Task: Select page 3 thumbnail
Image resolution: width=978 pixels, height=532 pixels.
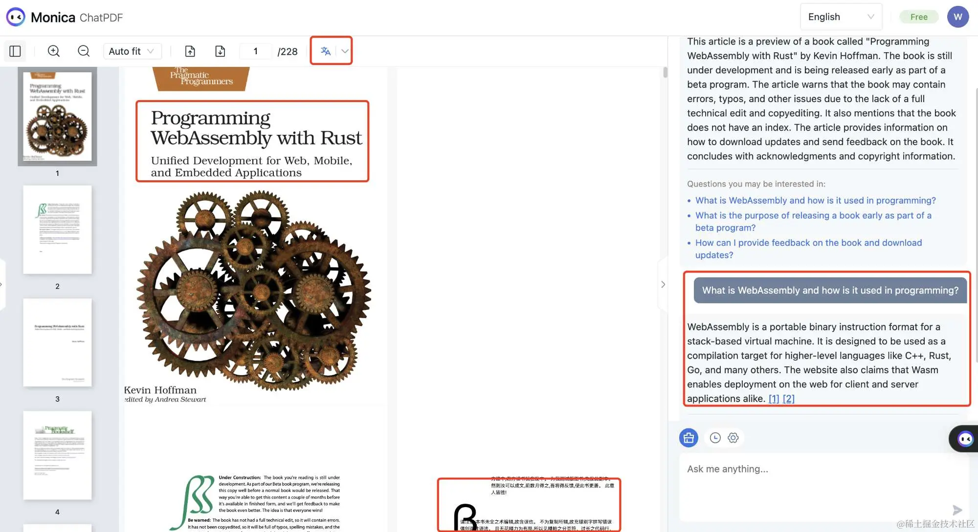Action: (x=57, y=342)
